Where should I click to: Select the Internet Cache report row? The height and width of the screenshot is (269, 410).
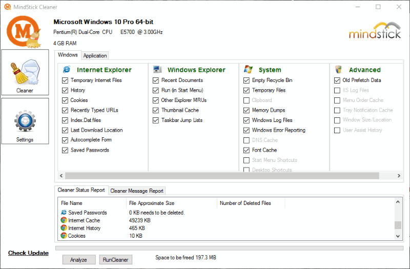point(226,220)
